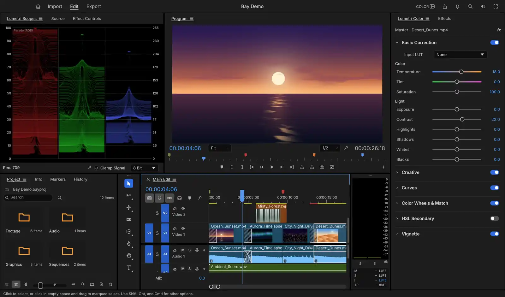Delete selected item with trash icon
Viewport: 505px width, 297px height.
pos(110,284)
